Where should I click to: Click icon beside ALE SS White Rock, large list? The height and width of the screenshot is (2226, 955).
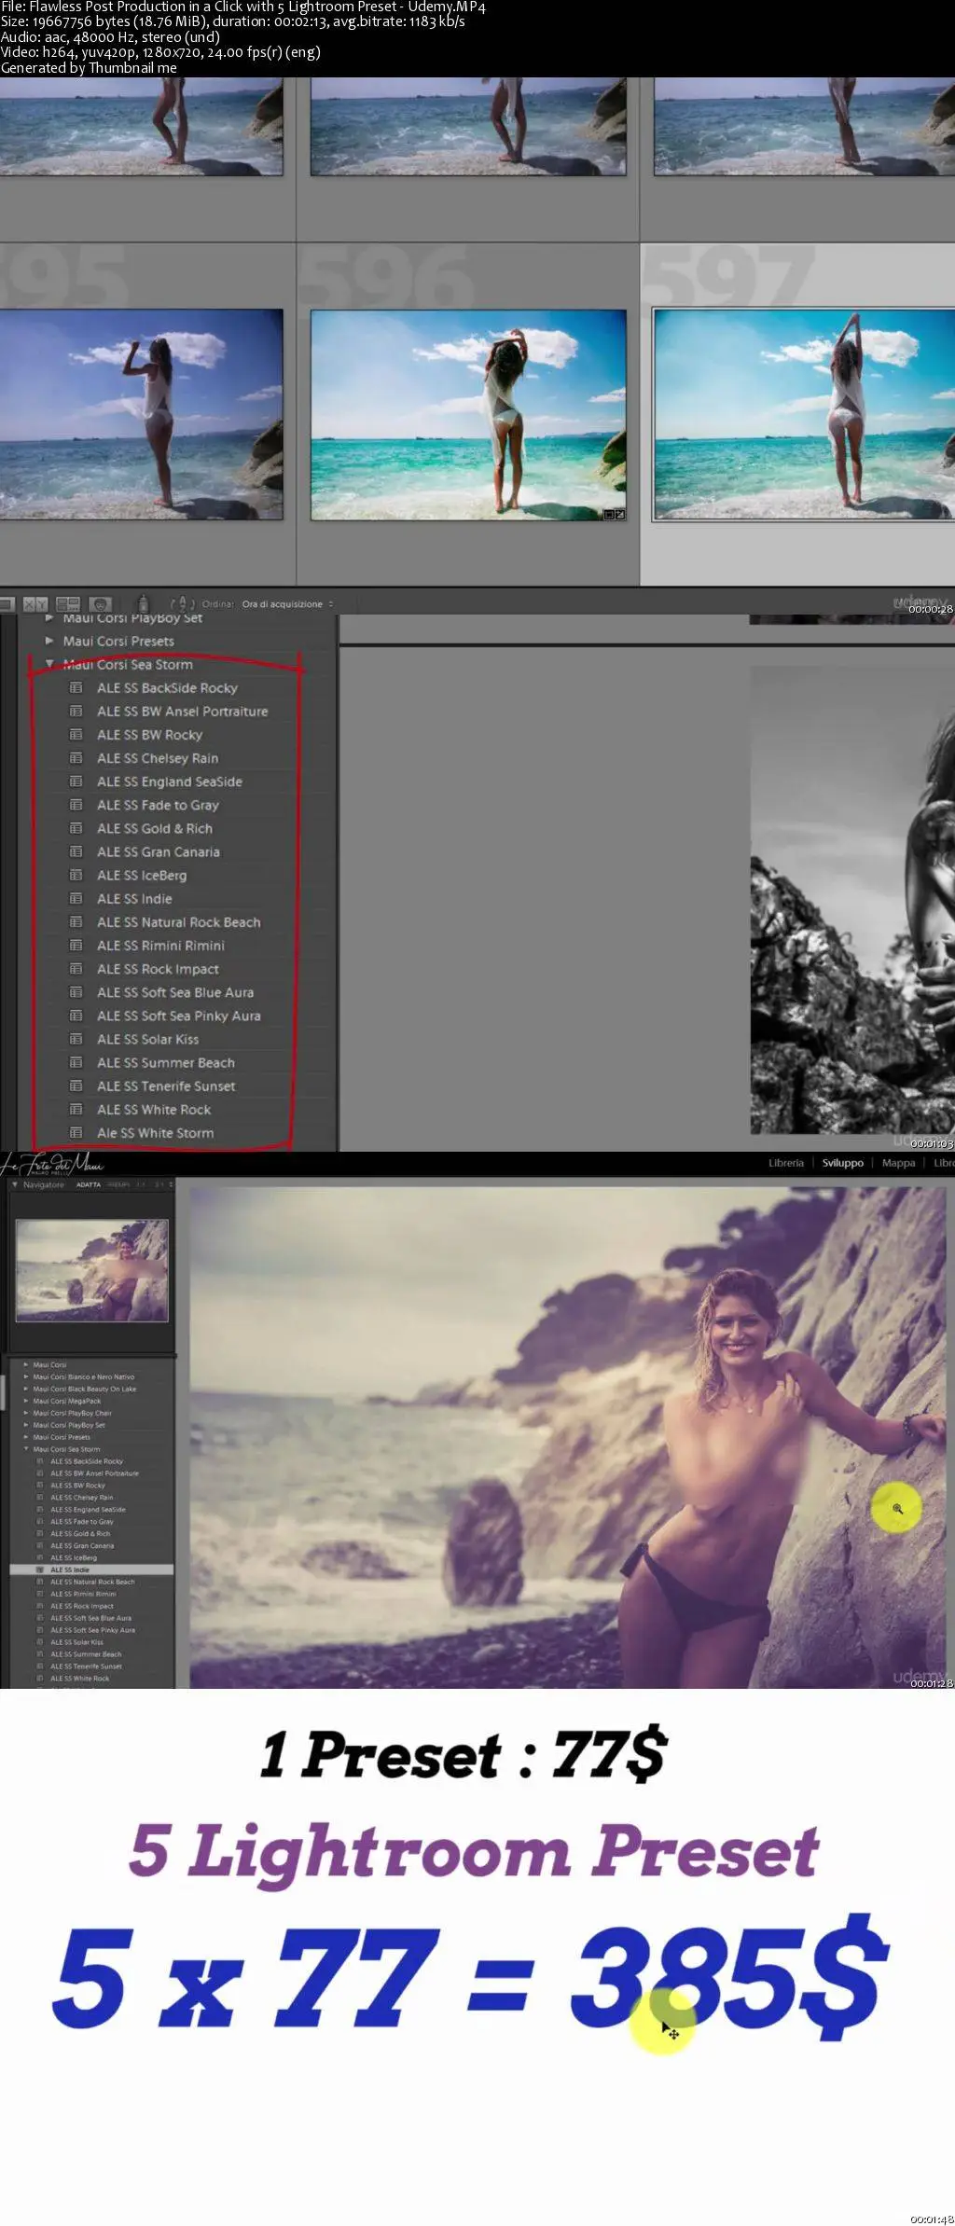(76, 1110)
